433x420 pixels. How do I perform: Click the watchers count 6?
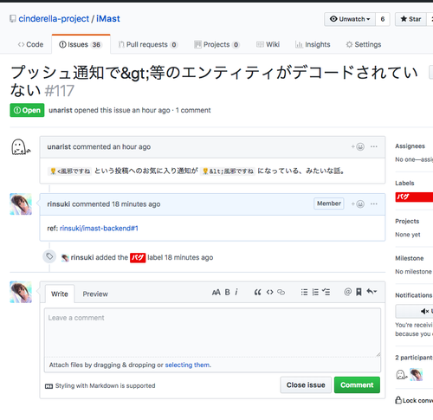tap(383, 19)
